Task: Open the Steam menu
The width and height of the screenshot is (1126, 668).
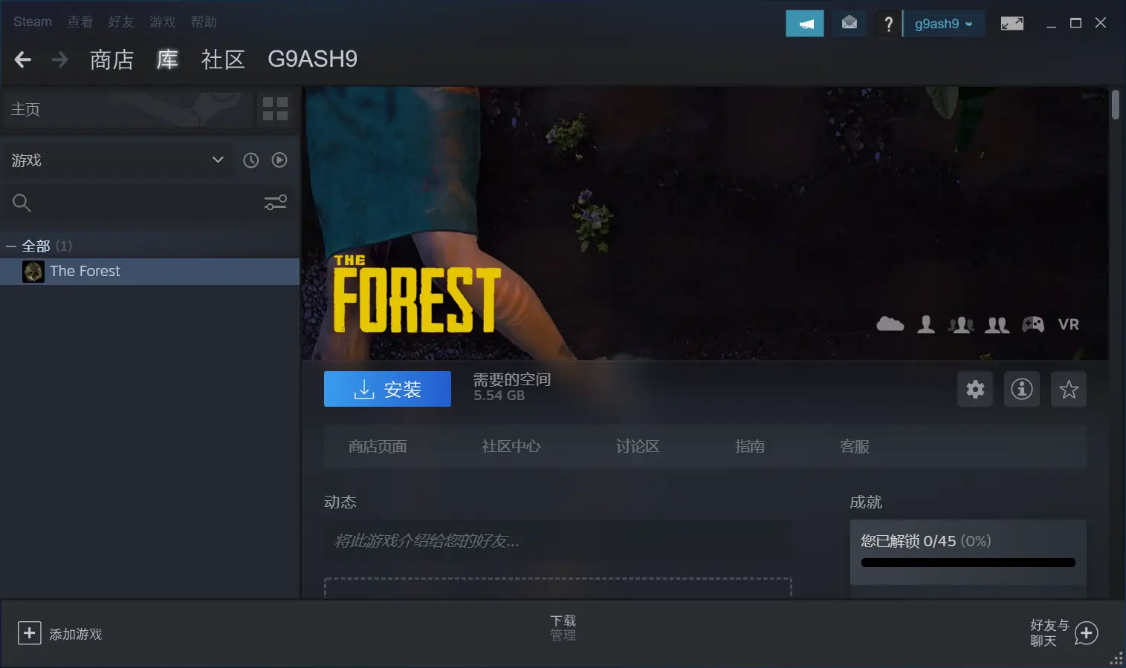Action: click(33, 22)
